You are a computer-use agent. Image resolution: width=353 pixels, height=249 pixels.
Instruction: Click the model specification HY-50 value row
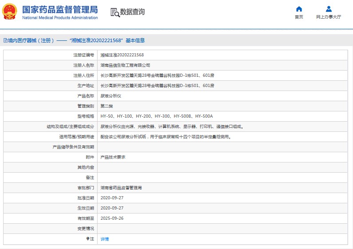tap(157, 116)
